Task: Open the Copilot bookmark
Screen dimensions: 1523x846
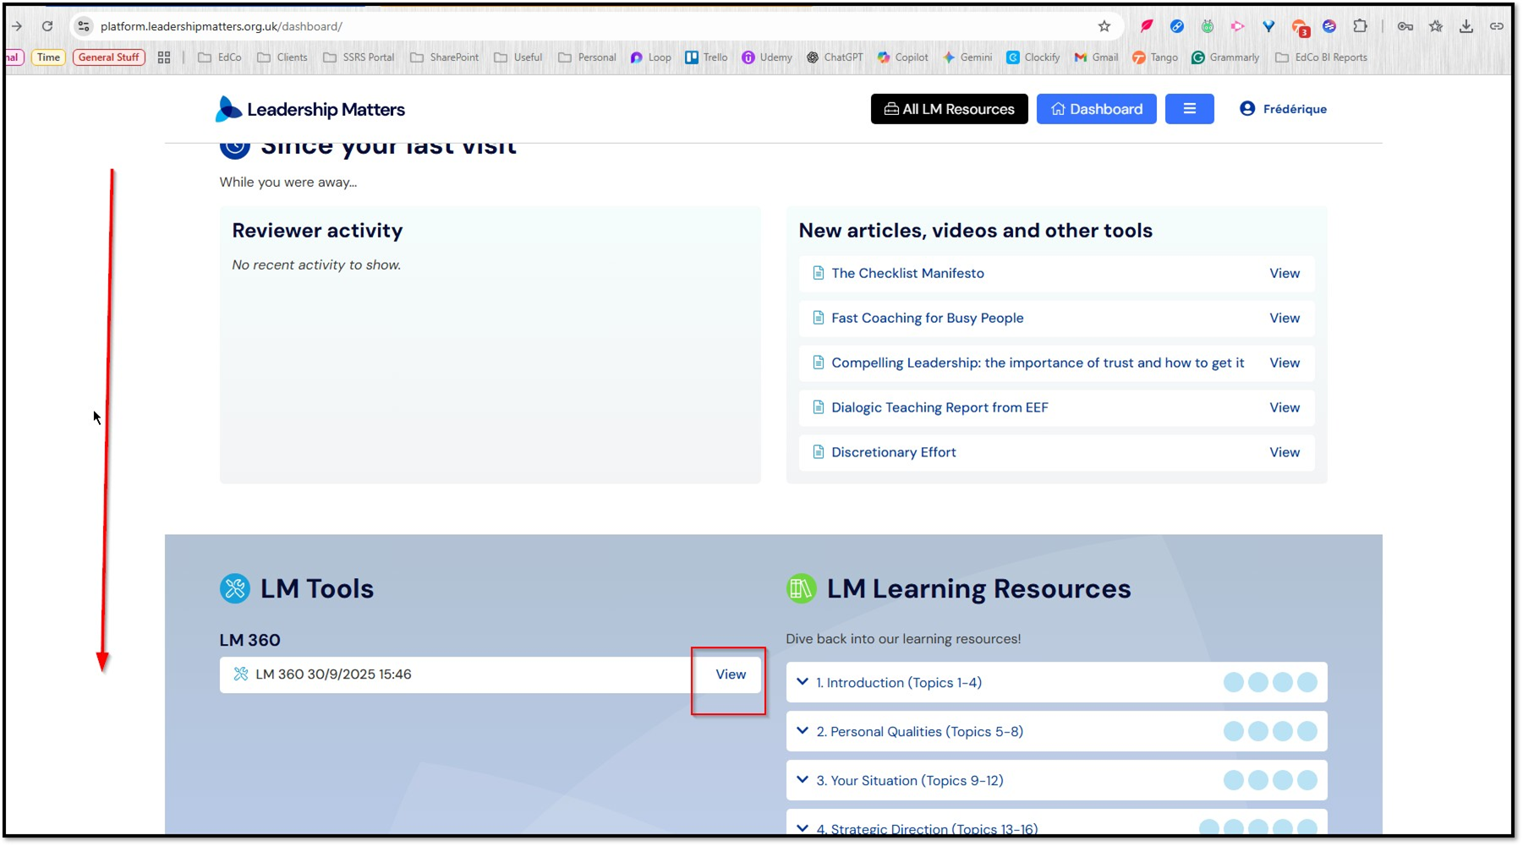Action: click(x=902, y=57)
